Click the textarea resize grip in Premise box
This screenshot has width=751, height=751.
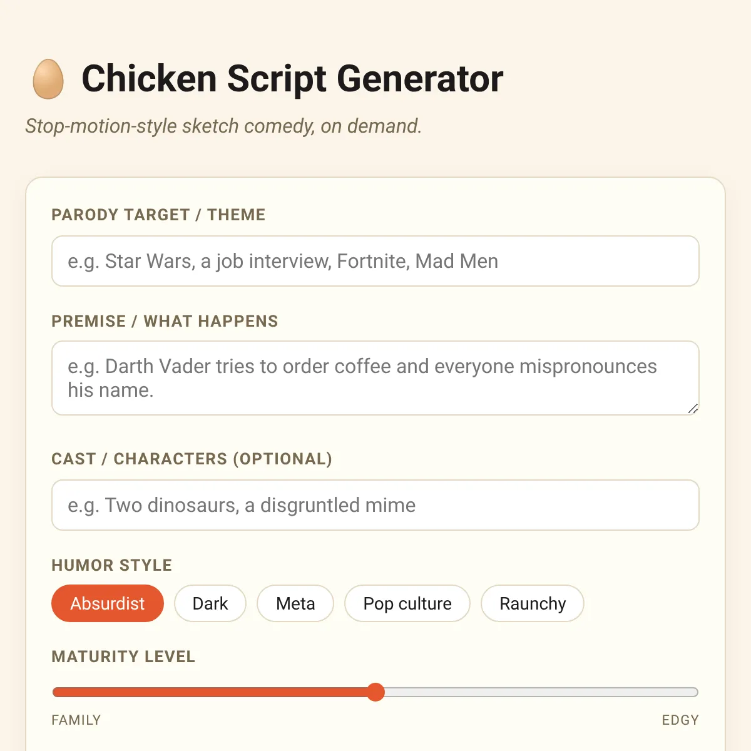693,409
